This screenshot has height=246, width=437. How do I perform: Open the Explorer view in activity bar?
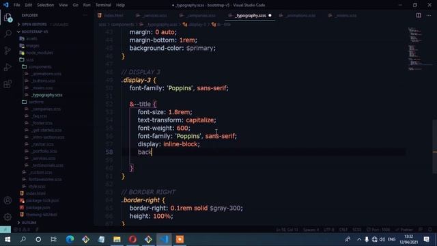(8, 18)
